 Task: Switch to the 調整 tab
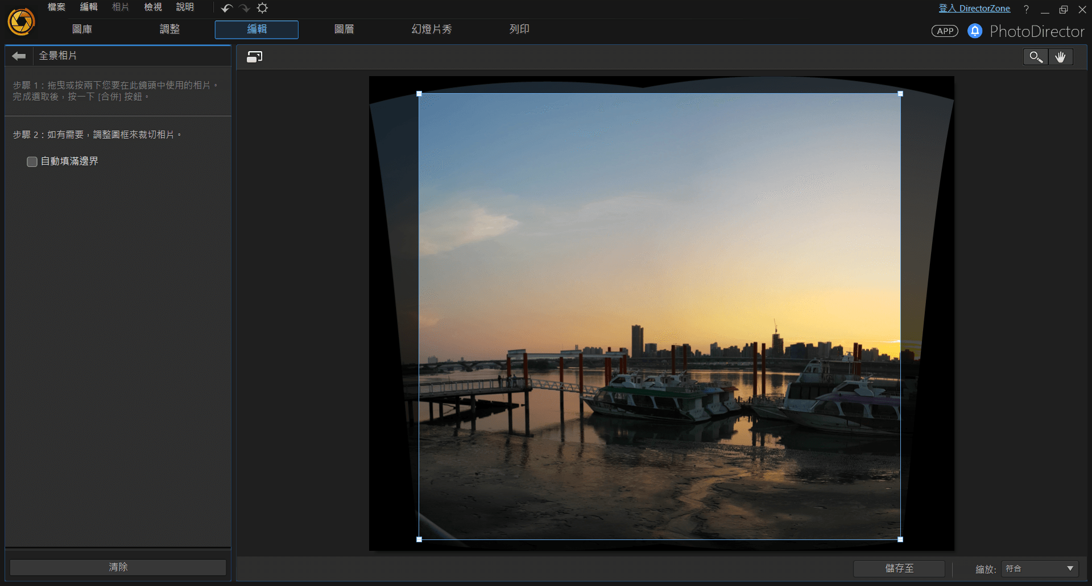pyautogui.click(x=169, y=30)
